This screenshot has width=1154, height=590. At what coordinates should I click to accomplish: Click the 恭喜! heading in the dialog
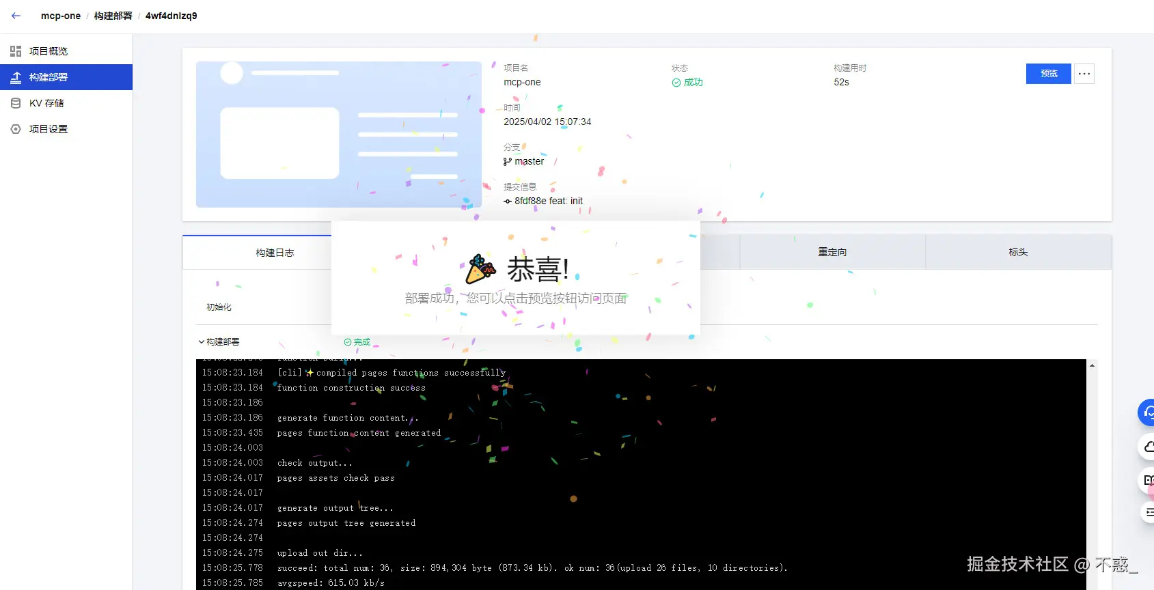[538, 270]
